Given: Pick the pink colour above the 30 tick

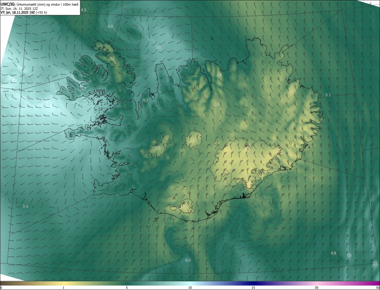Looking at the screenshot, I should tap(316, 283).
